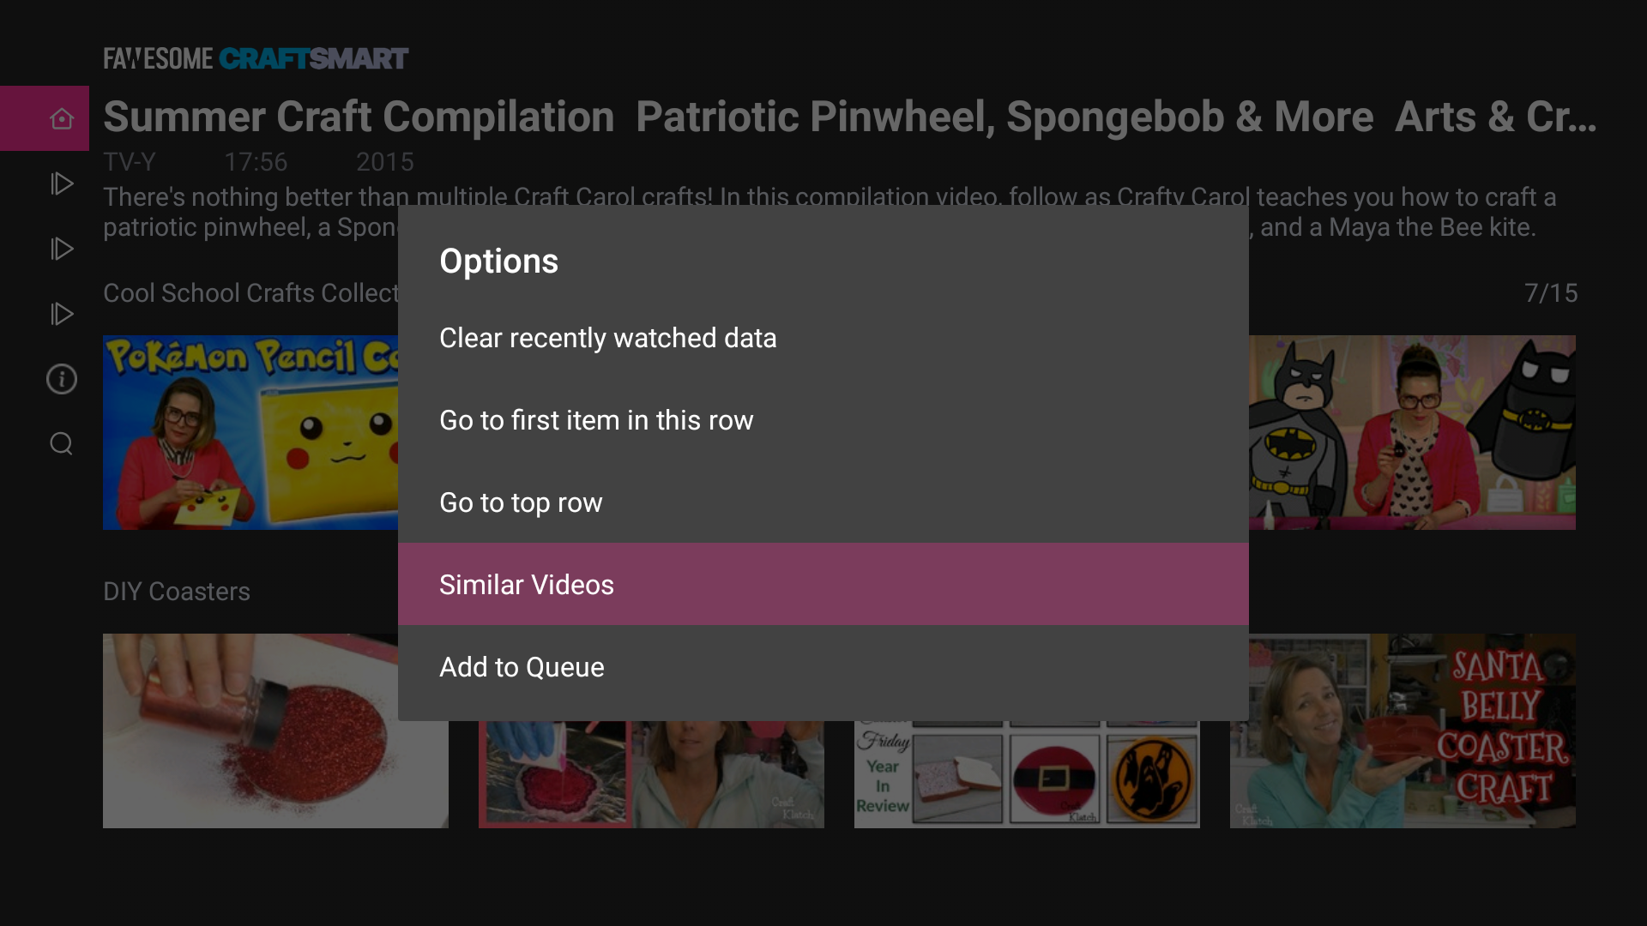Click the first play-list icon in sidebar

[61, 183]
